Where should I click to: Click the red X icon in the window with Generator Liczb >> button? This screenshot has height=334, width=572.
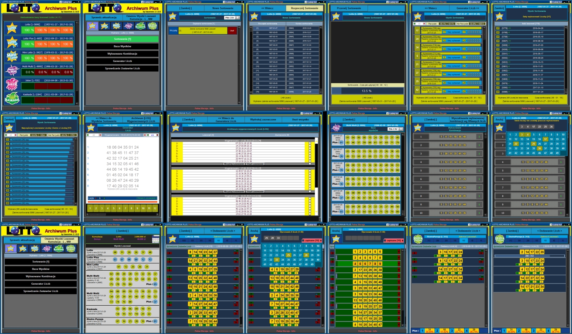424,24
